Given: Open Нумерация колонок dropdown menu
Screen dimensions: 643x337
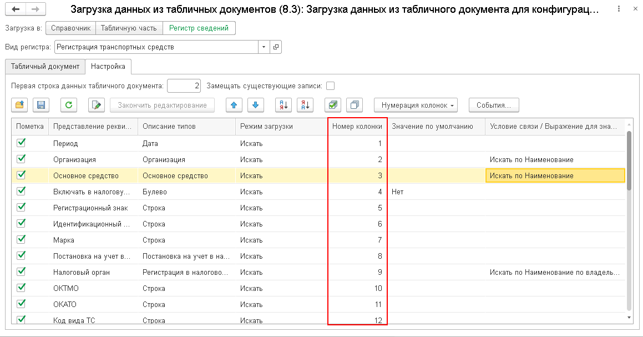Looking at the screenshot, I should coord(416,105).
